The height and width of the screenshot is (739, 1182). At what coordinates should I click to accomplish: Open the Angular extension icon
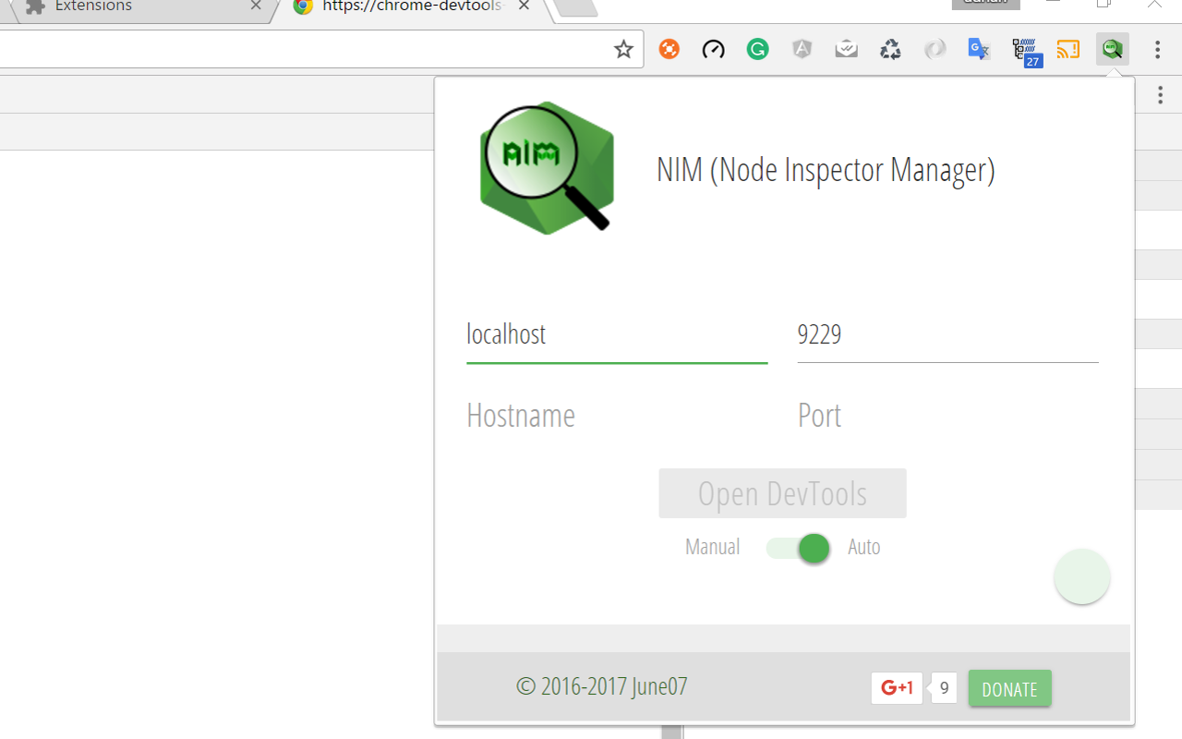point(802,49)
